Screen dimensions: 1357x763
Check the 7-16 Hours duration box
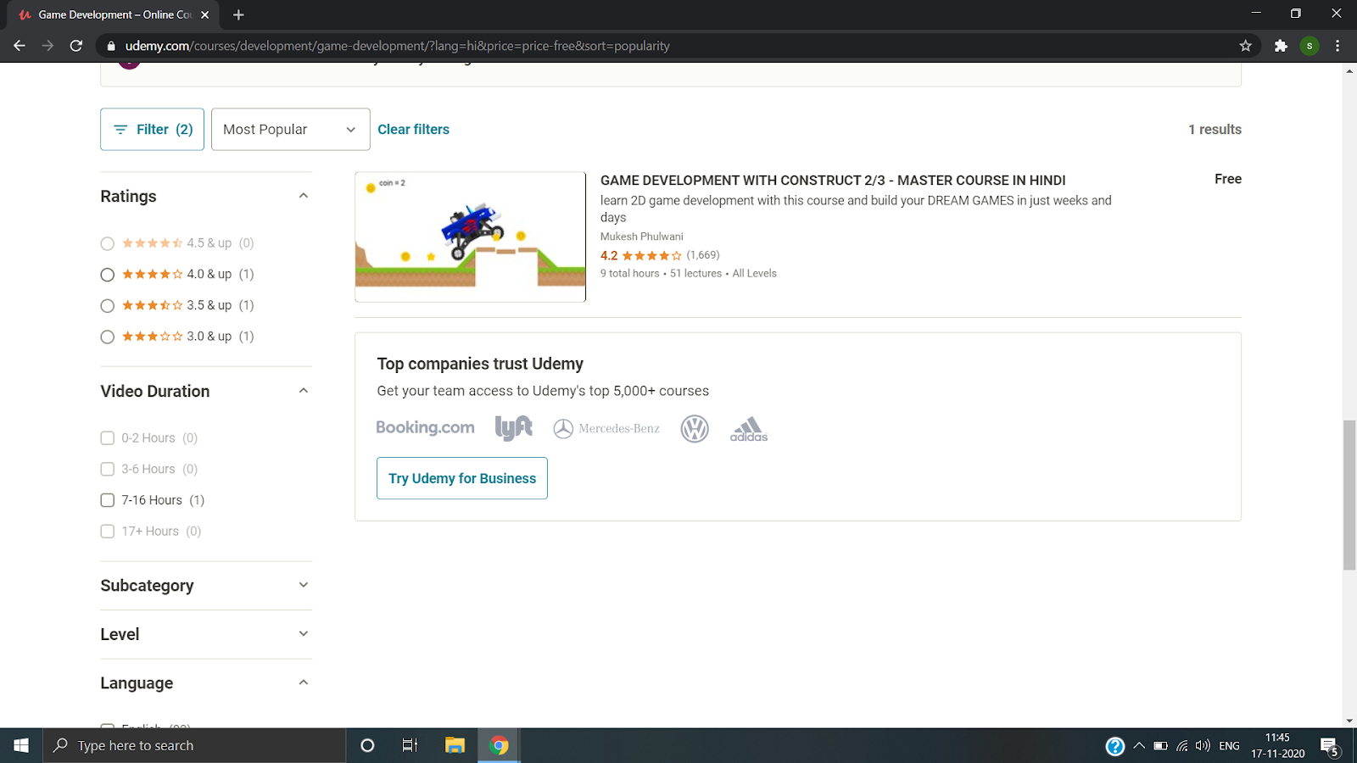pyautogui.click(x=108, y=500)
